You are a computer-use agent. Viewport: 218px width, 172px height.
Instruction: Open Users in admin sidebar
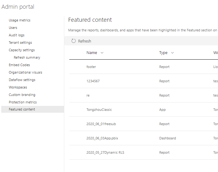pyautogui.click(x=13, y=28)
